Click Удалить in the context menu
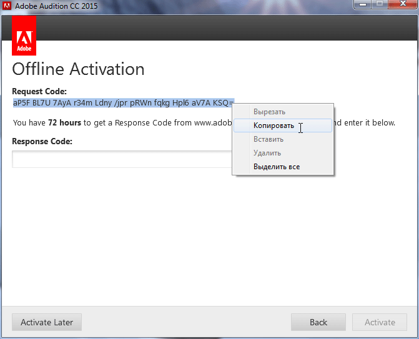The height and width of the screenshot is (339, 419). tap(267, 153)
